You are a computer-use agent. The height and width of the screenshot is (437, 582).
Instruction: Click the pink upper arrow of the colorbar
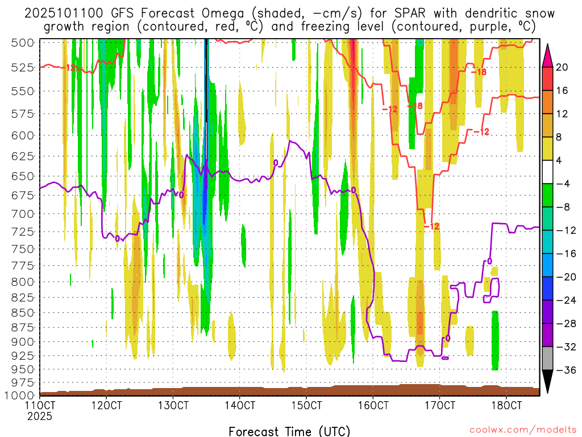547,56
